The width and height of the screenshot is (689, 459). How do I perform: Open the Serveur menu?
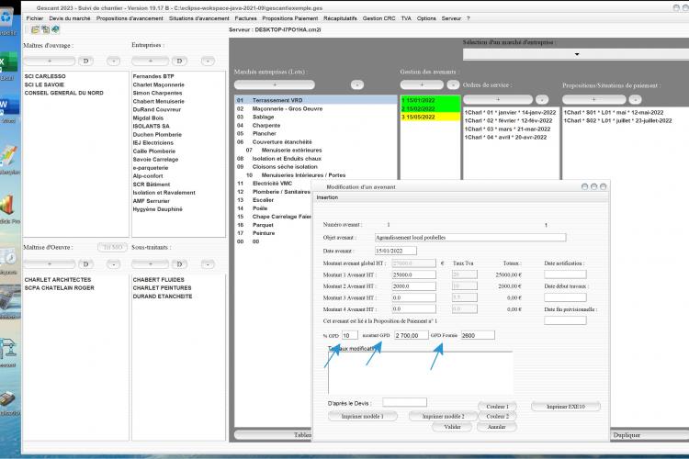451,18
